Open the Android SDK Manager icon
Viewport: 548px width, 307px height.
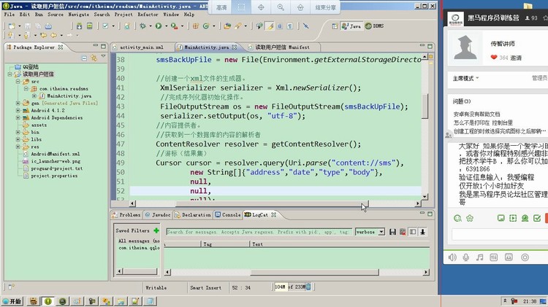coord(80,26)
